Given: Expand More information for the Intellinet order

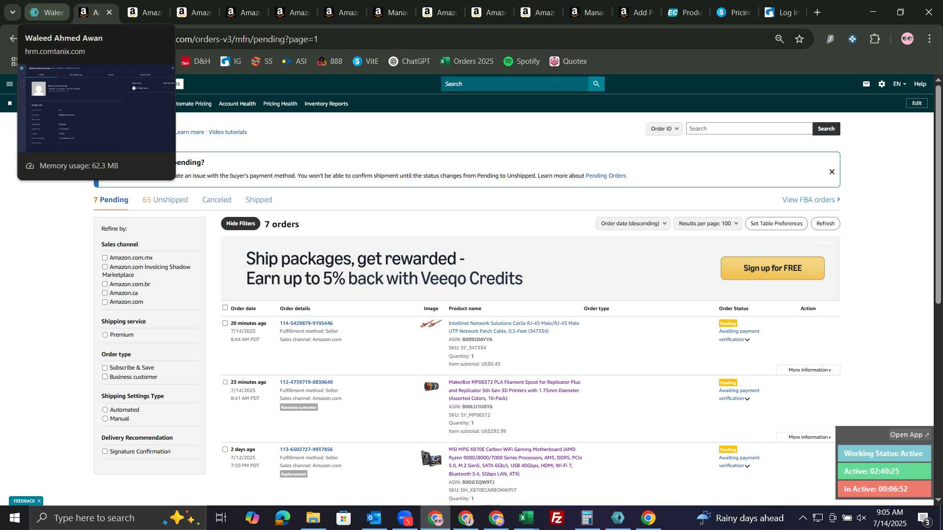Looking at the screenshot, I should click(x=809, y=370).
